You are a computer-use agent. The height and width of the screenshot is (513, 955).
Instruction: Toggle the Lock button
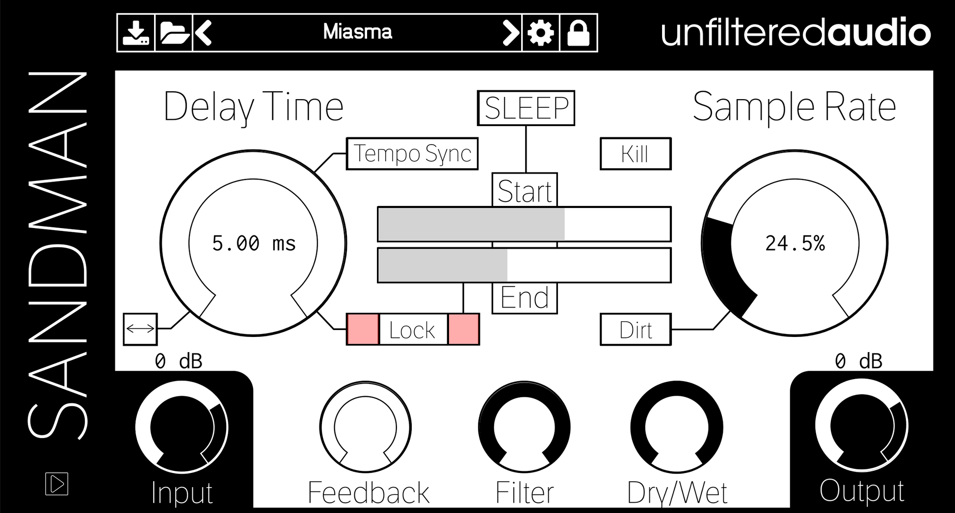(413, 330)
